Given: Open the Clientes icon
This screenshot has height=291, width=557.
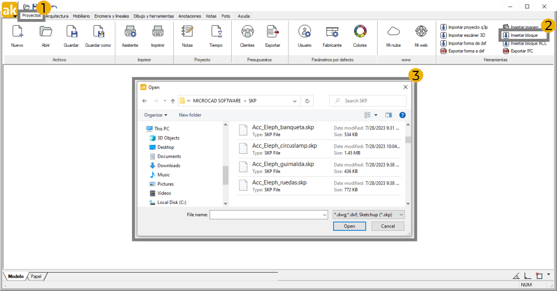Looking at the screenshot, I should tap(247, 32).
